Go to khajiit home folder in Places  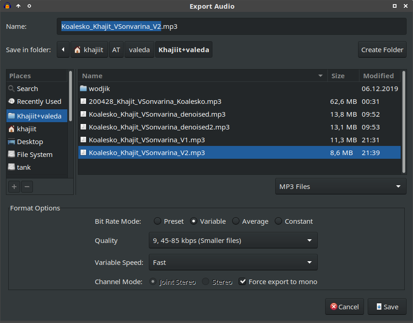click(x=27, y=129)
